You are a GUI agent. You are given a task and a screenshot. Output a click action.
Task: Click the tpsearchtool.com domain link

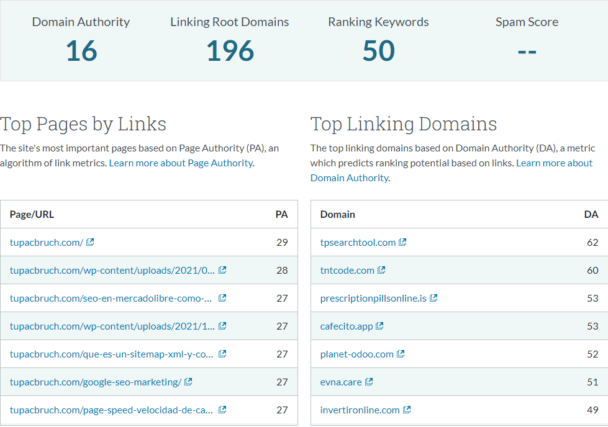tap(358, 242)
